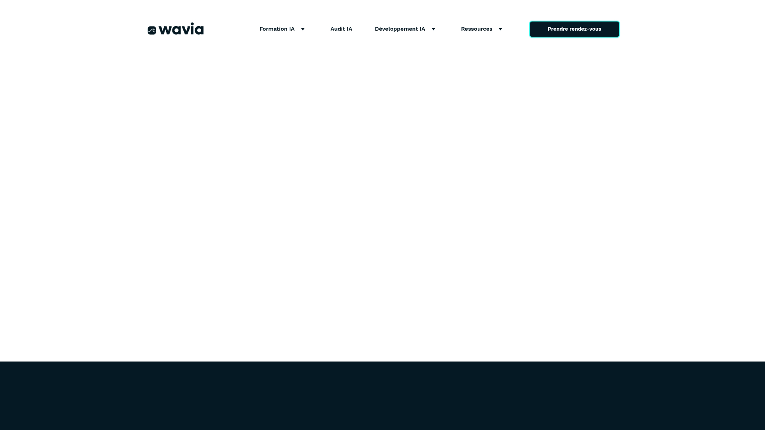The height and width of the screenshot is (430, 765).
Task: Click the Prendre rendez-vous button
Action: pos(574,29)
